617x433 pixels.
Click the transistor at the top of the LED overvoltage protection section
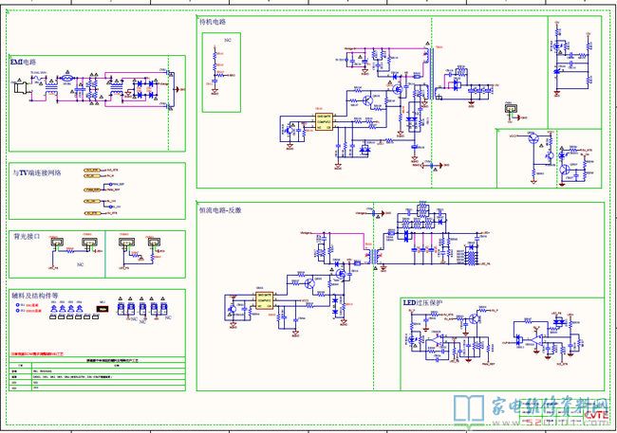click(475, 318)
